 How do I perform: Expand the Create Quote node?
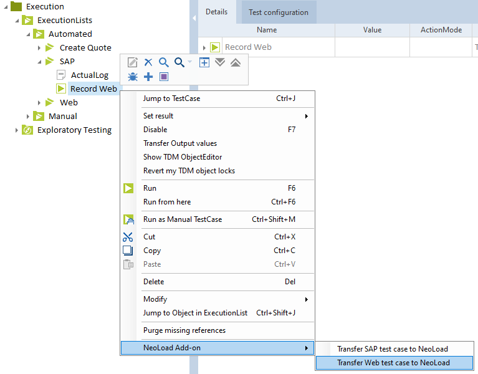(39, 48)
